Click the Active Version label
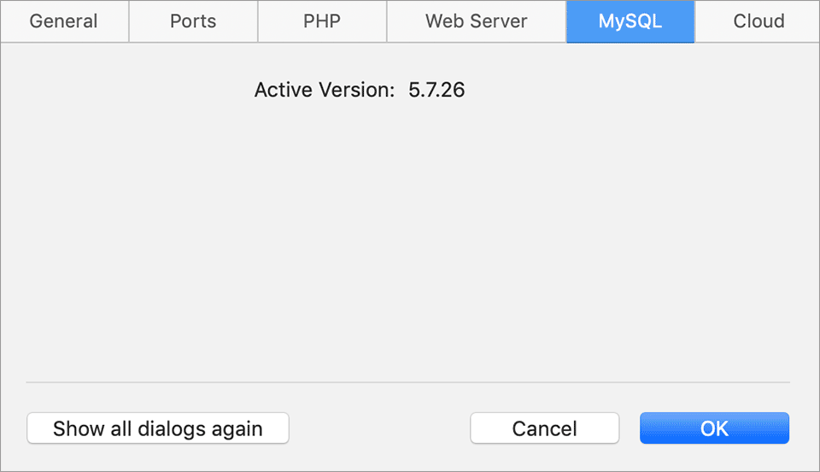 click(x=325, y=90)
